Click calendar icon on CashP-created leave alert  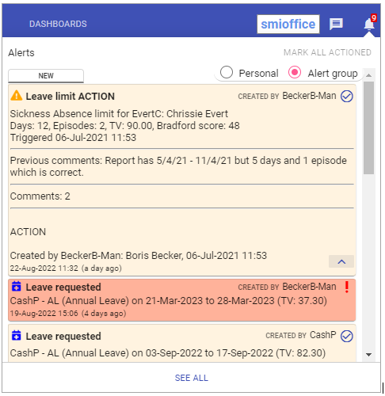click(17, 335)
